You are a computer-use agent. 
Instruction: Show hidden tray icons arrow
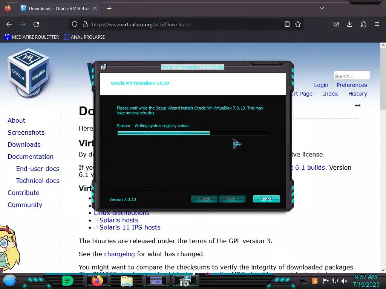point(303,281)
